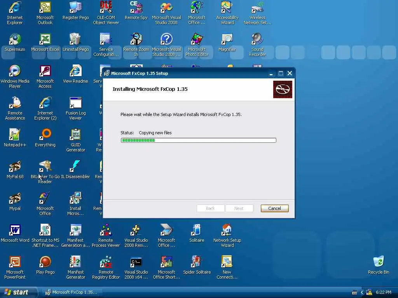The height and width of the screenshot is (298, 398).
Task: Click the disabled Back button in Setup
Action: click(x=210, y=208)
